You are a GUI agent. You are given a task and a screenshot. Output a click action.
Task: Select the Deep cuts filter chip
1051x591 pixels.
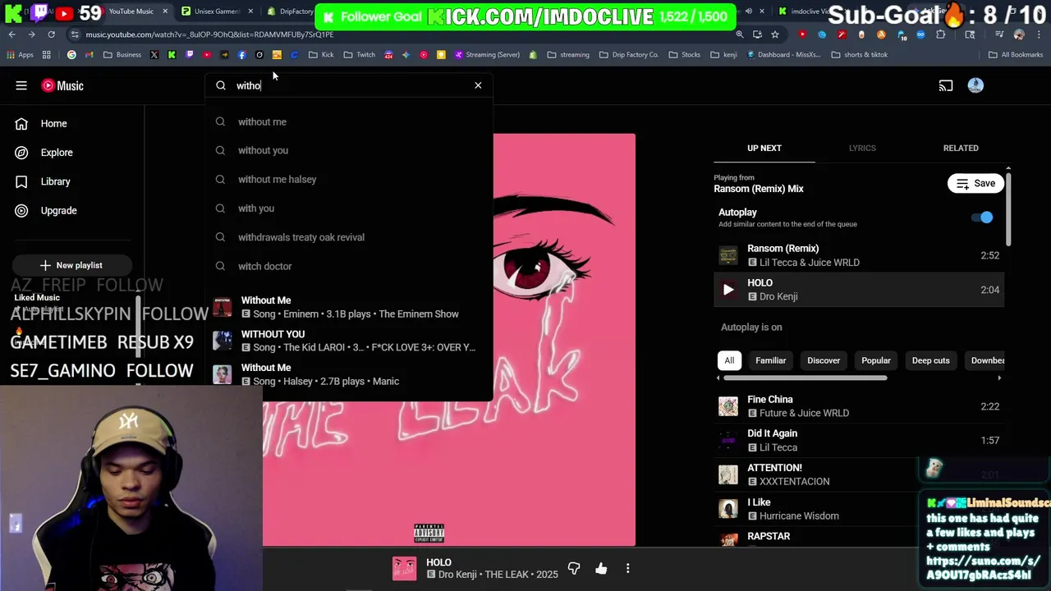[930, 360]
